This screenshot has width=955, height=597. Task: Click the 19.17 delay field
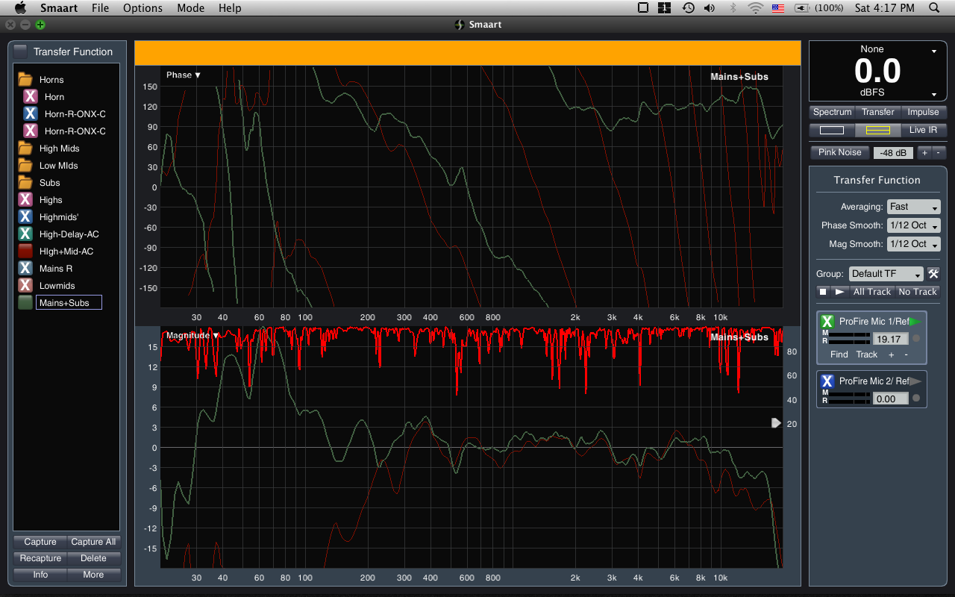tap(891, 339)
